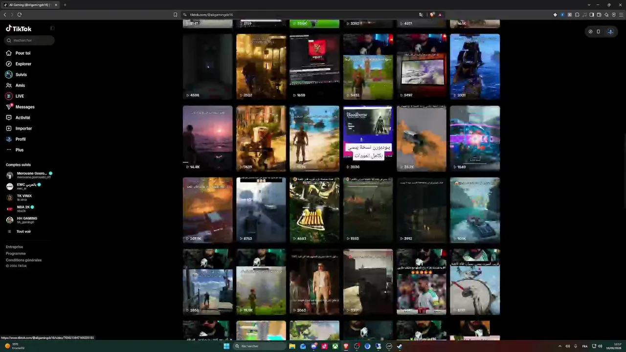
Task: Open a new browser tab
Action: tap(65, 5)
